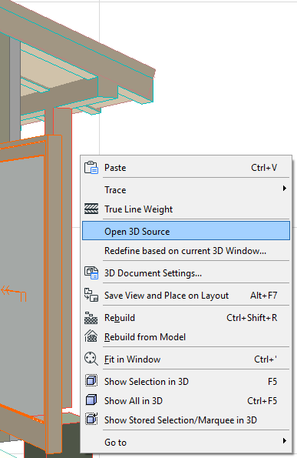Run the Rebuild command

click(x=186, y=317)
